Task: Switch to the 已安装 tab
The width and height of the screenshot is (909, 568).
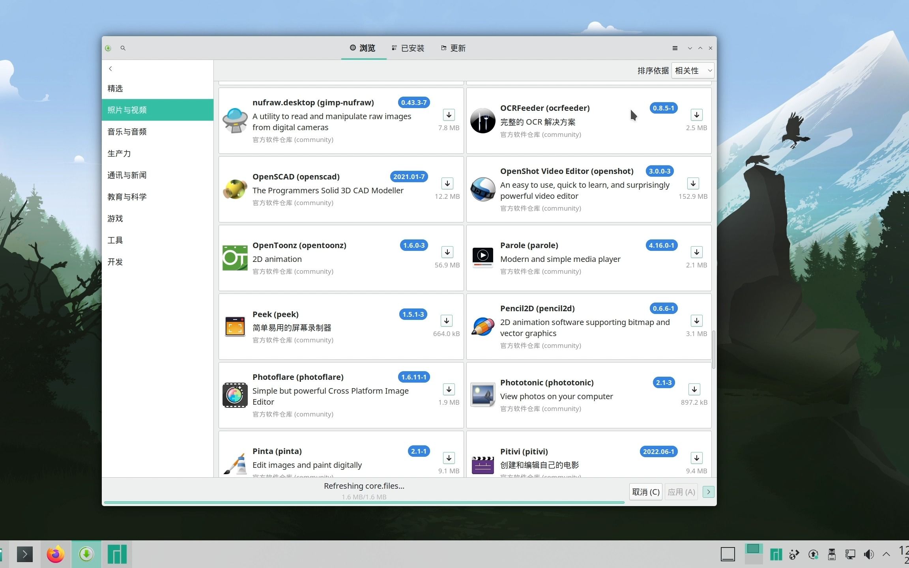Action: [408, 48]
